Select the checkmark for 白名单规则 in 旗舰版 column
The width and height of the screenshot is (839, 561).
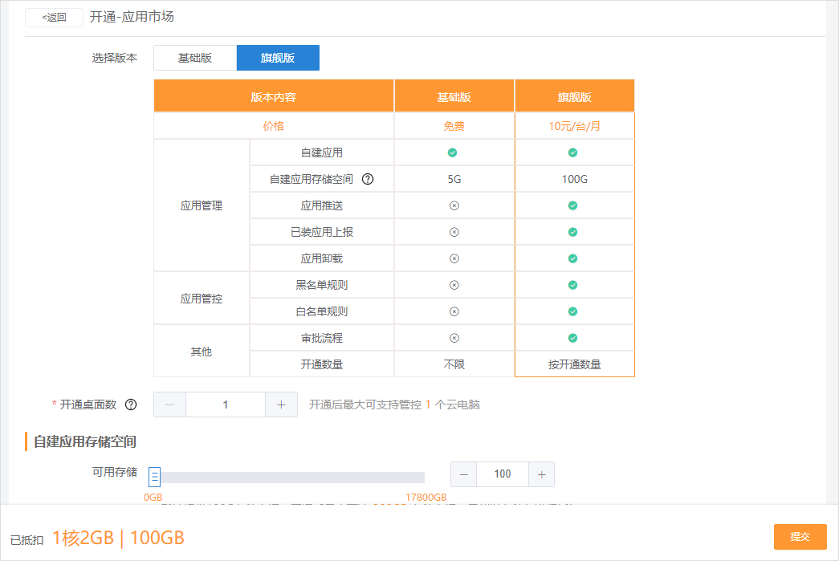tap(573, 311)
